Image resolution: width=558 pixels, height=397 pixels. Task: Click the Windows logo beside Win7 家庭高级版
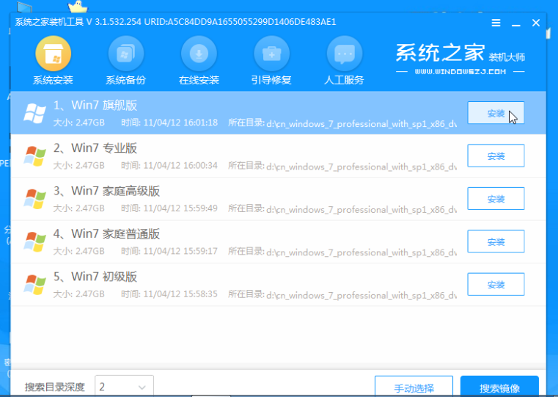34,198
